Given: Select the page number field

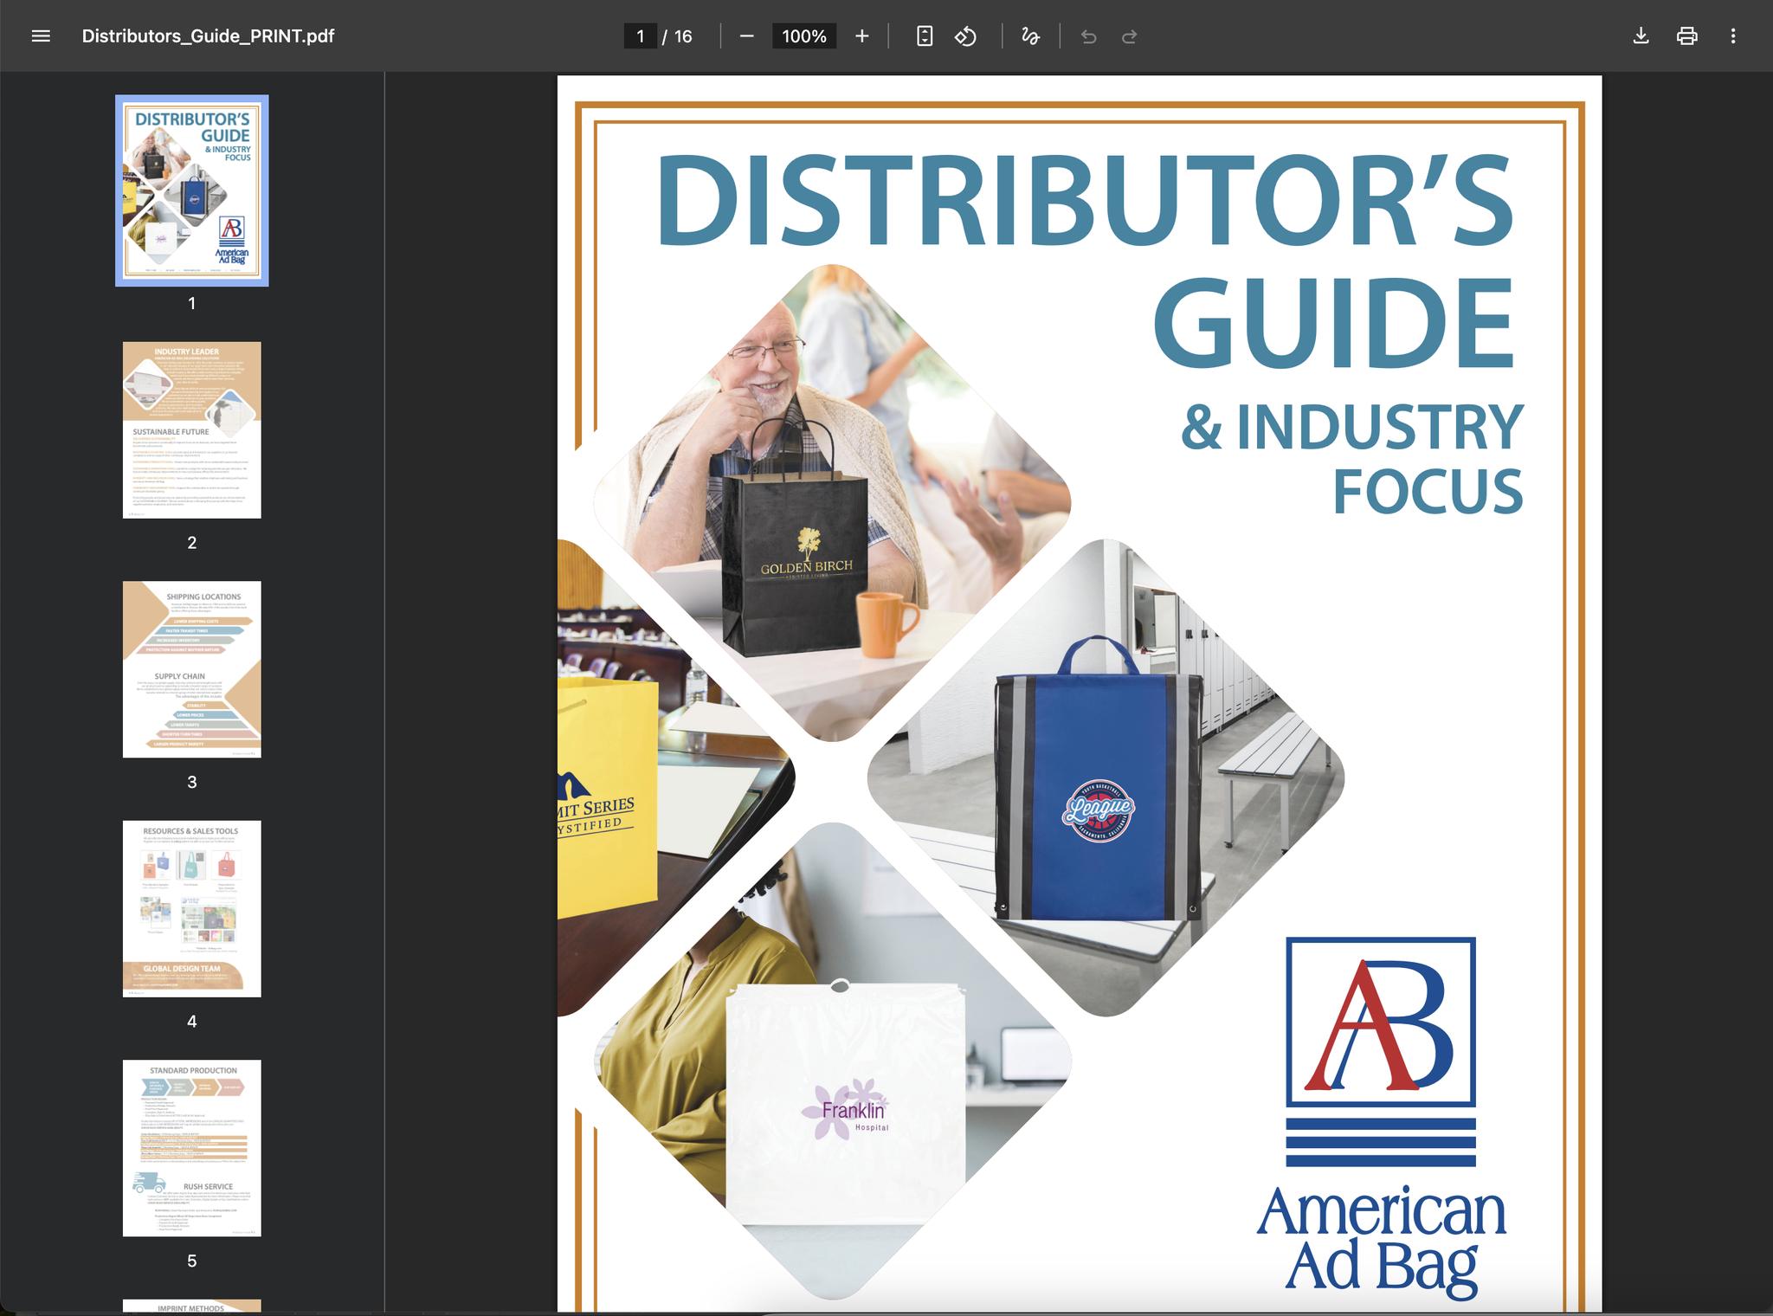Looking at the screenshot, I should tap(641, 36).
